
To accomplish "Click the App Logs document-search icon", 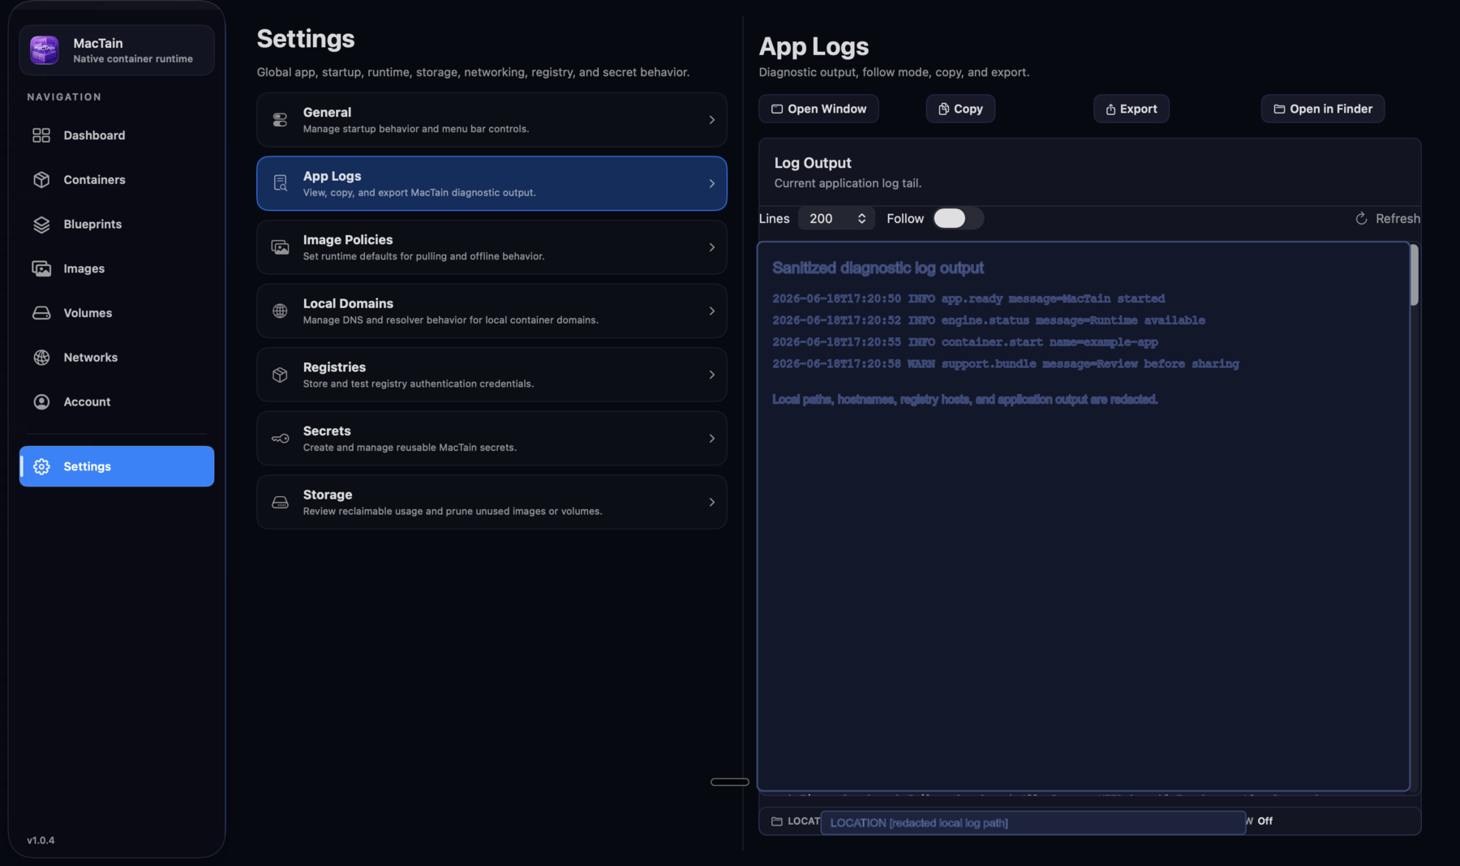I will (x=280, y=183).
